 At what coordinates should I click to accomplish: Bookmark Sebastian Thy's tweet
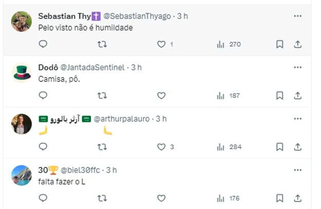pos(280,45)
